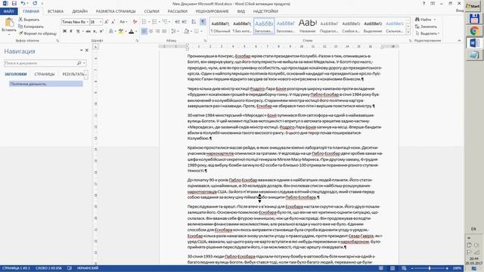Image resolution: width=484 pixels, height=272 pixels.
Task: Toggle bold formatting
Action: (x=64, y=31)
